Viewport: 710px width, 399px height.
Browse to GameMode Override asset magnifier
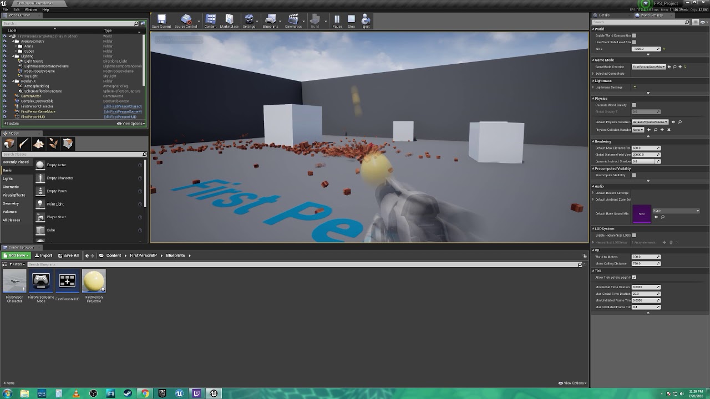674,66
